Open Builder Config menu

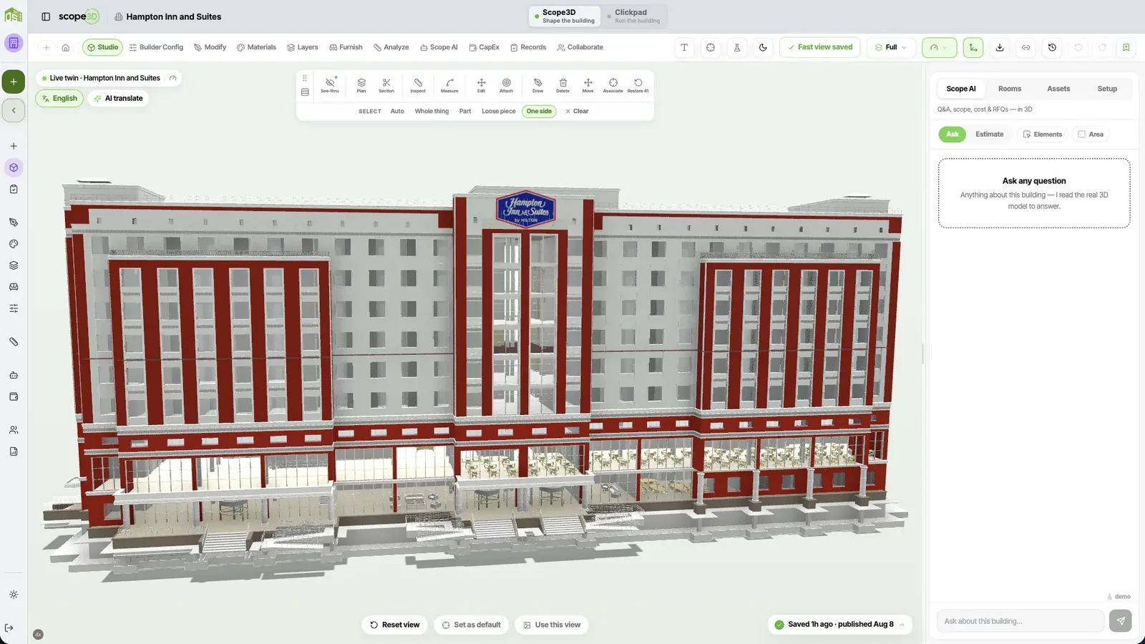pyautogui.click(x=156, y=47)
